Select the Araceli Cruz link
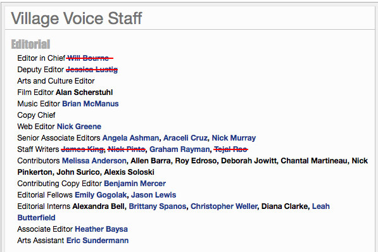 (186, 138)
